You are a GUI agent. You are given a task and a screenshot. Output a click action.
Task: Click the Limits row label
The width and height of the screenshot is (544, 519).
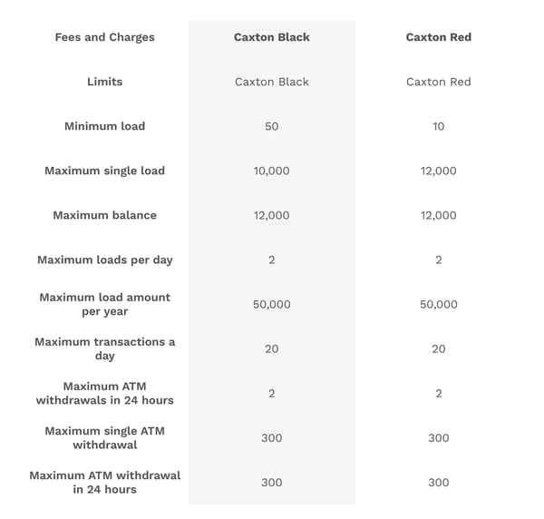click(105, 82)
